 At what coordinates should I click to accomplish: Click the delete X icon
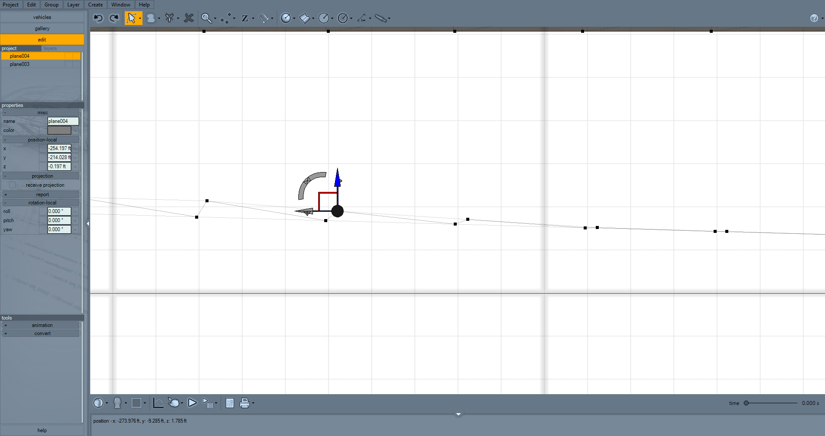click(189, 18)
